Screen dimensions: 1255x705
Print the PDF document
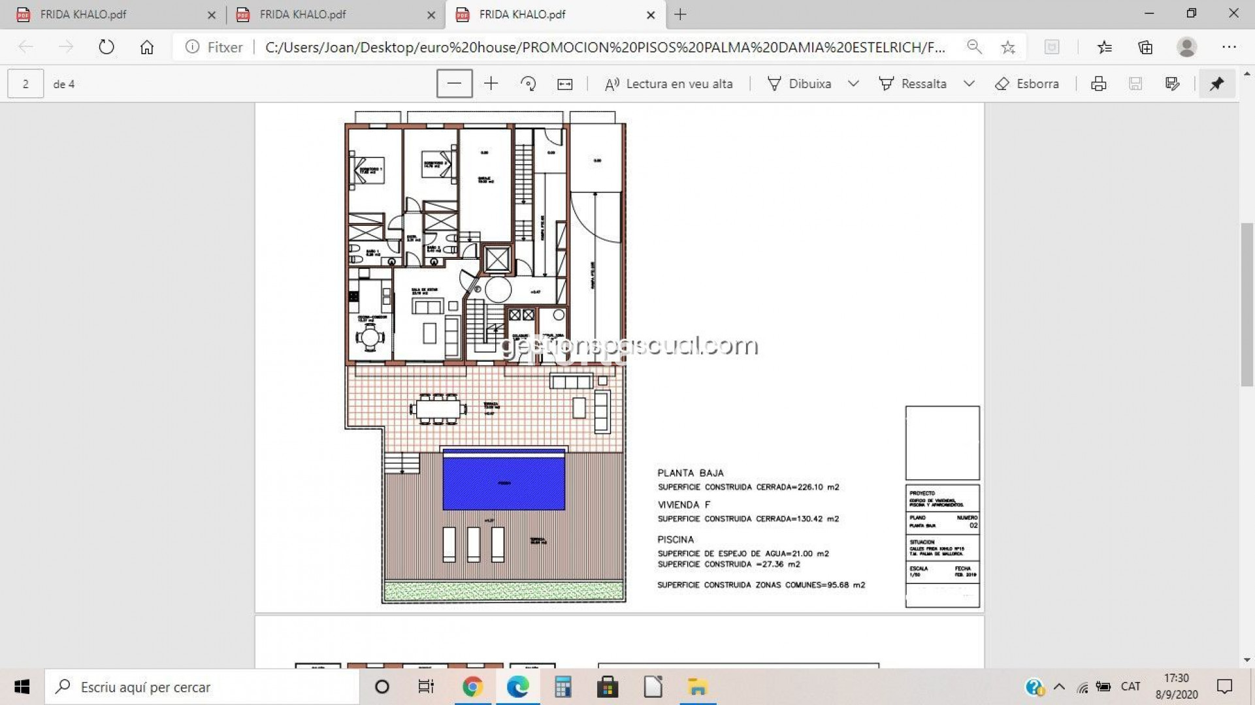(x=1098, y=84)
